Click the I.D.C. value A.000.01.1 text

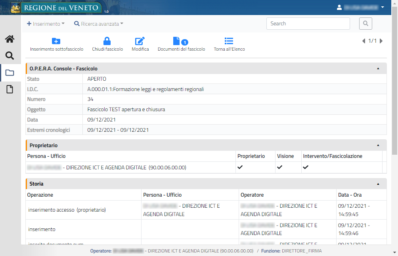(146, 89)
